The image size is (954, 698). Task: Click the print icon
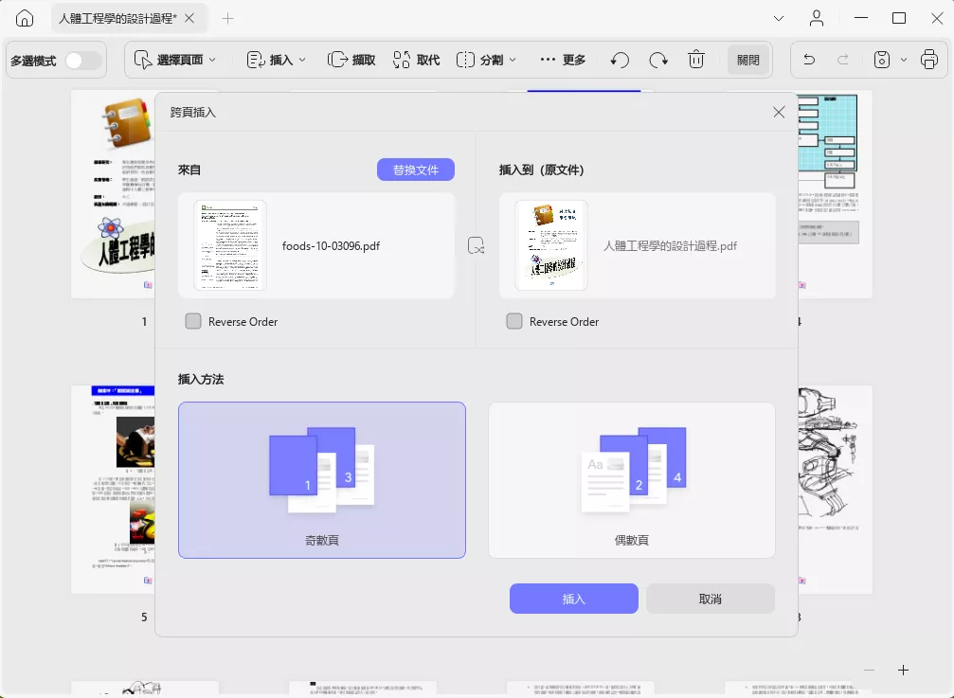tap(929, 60)
